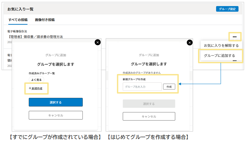Viewport: 246px width, 142px height.
Task: Close the right group creation dialog
Action: click(190, 43)
